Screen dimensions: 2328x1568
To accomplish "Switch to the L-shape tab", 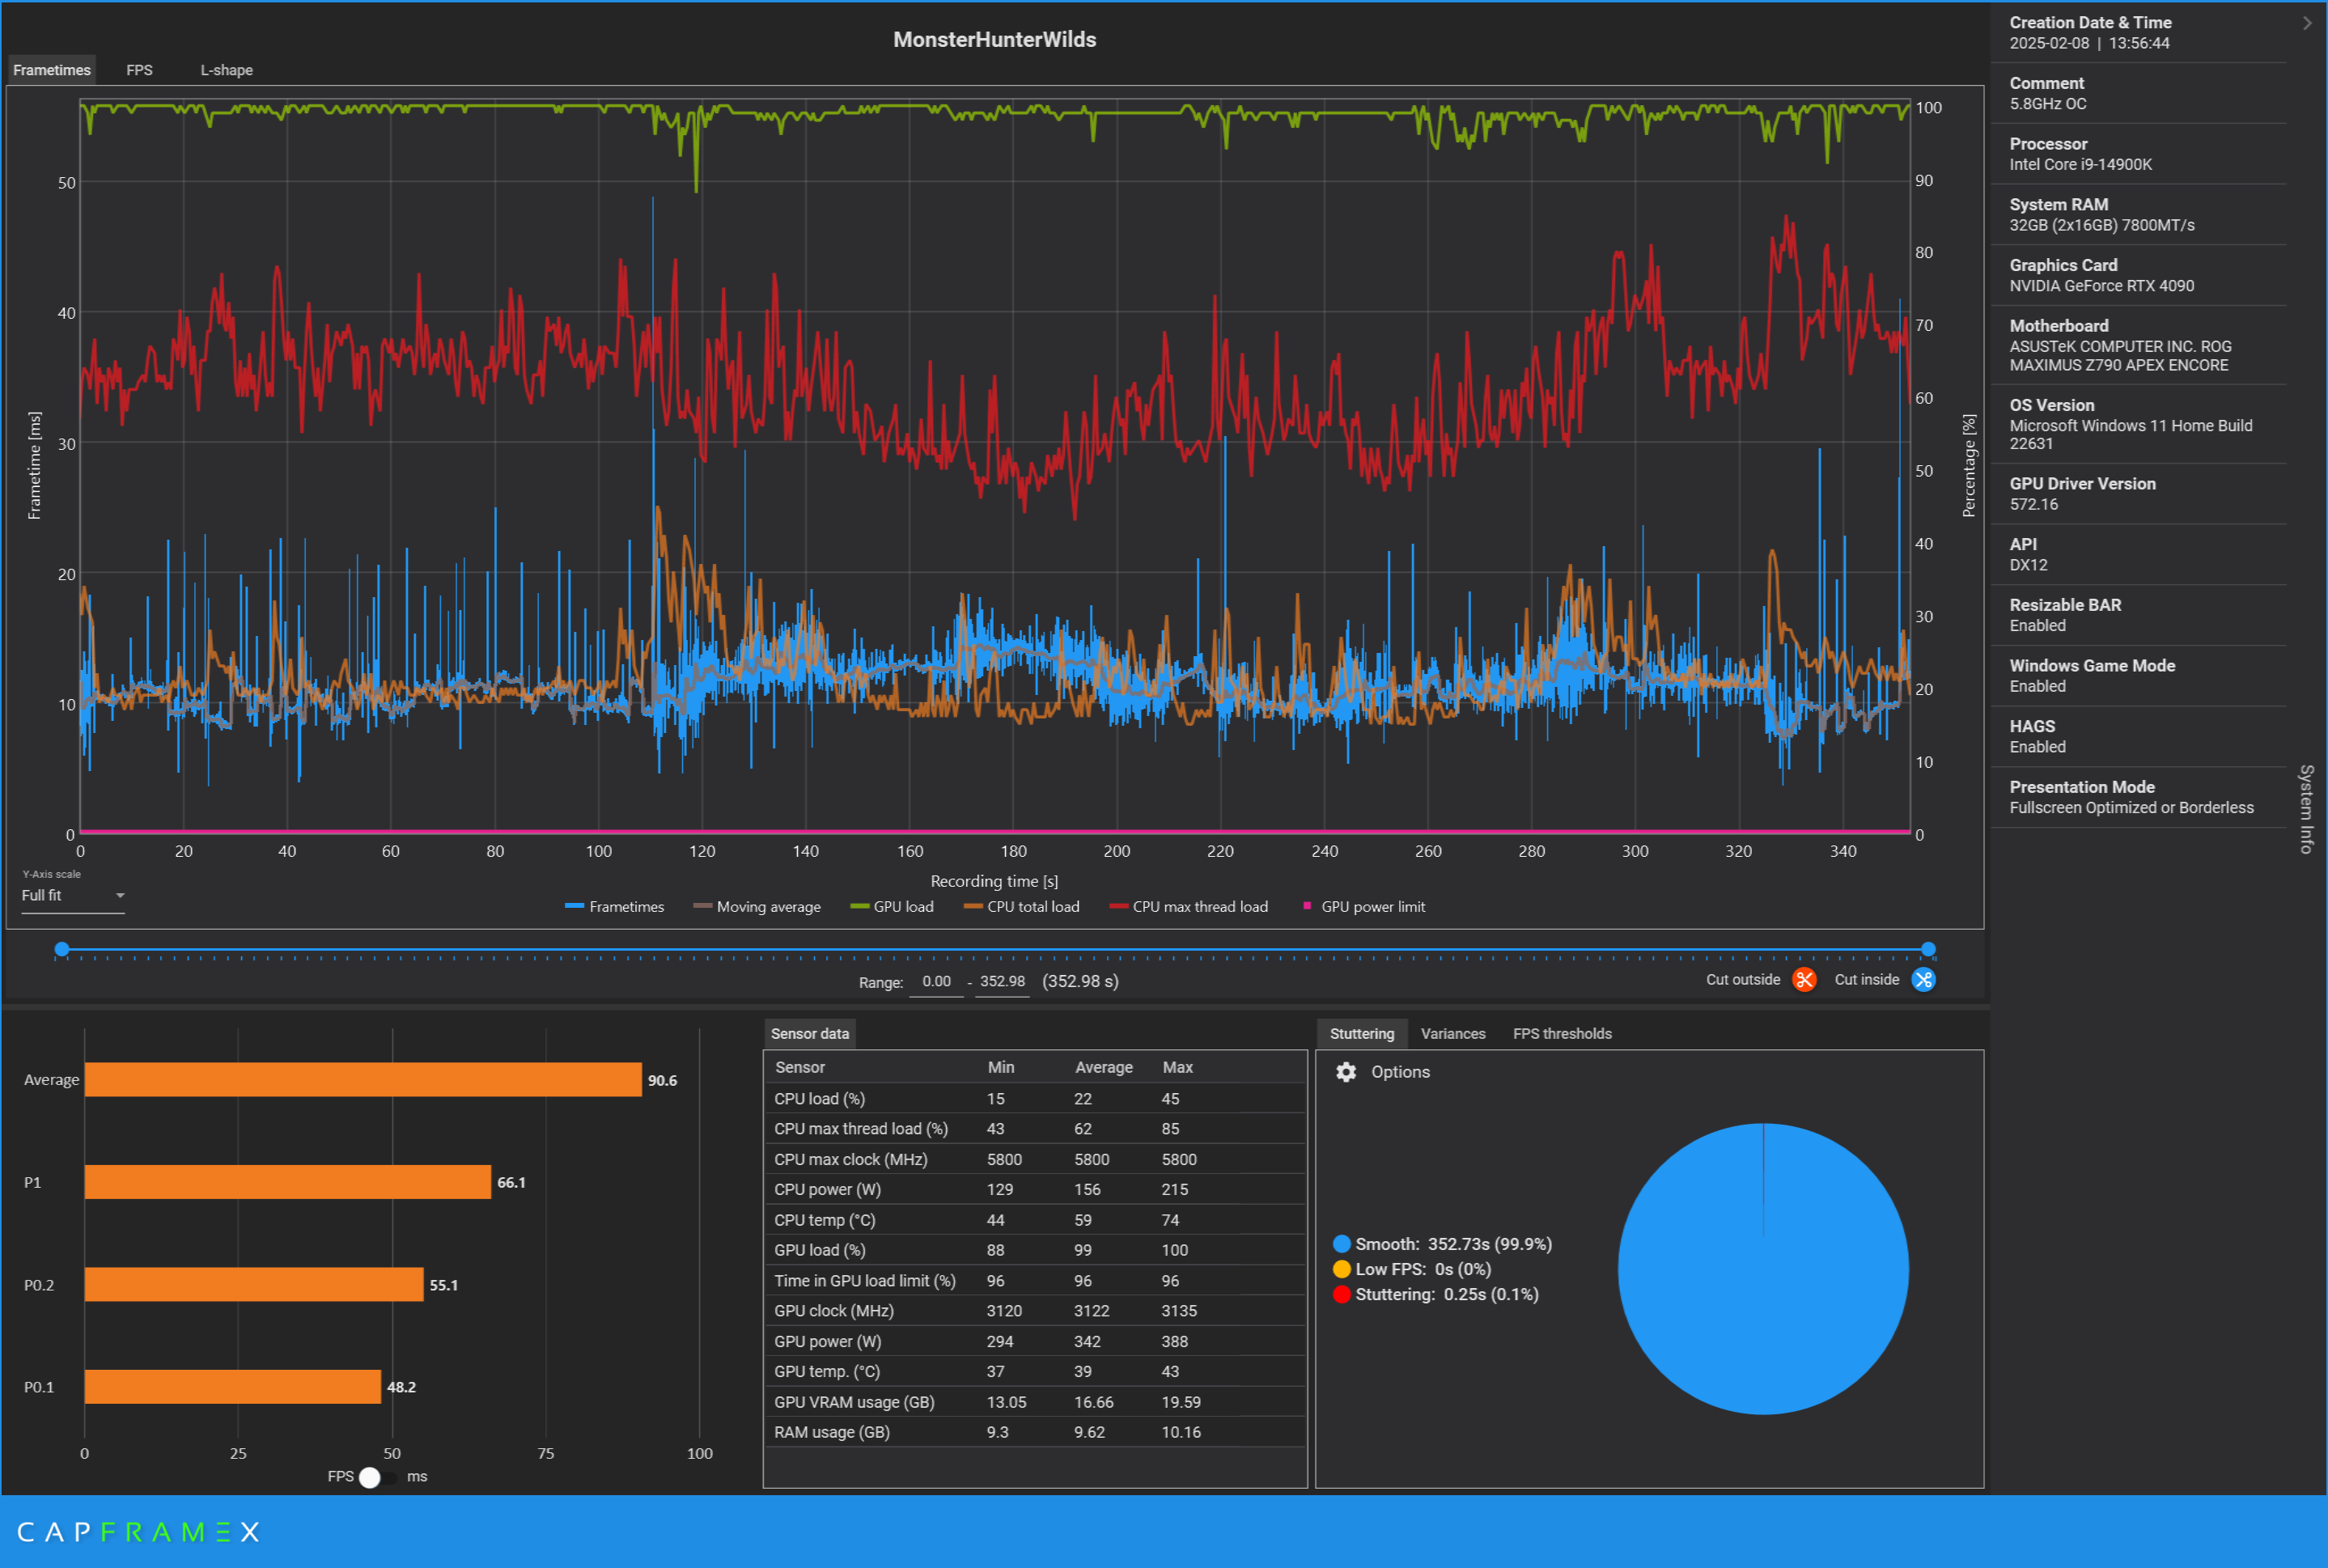I will tap(226, 70).
